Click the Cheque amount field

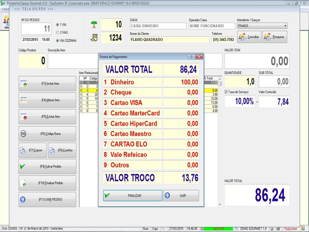(x=181, y=92)
